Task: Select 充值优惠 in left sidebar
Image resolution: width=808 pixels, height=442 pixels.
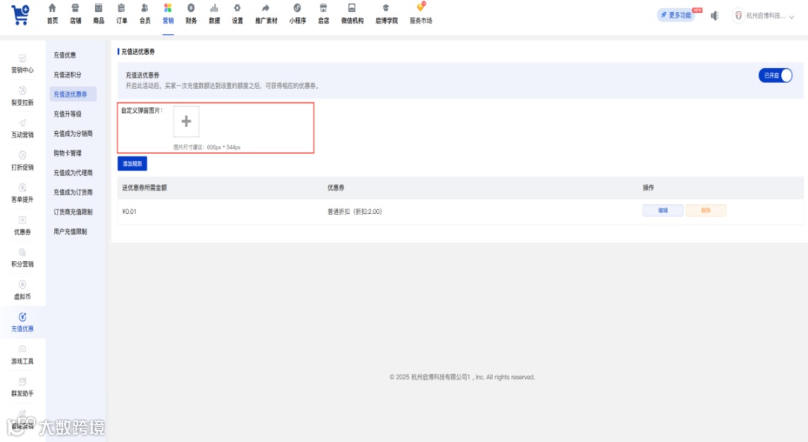Action: pos(22,323)
